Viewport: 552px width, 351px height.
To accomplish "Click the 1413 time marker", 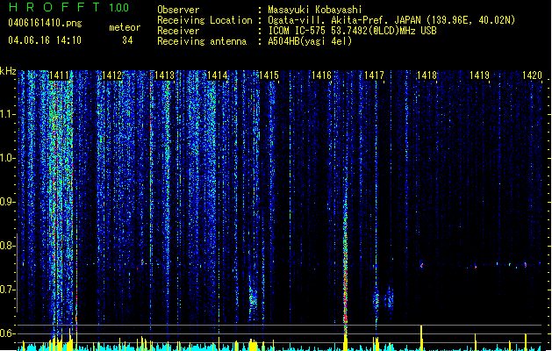I will 164,75.
